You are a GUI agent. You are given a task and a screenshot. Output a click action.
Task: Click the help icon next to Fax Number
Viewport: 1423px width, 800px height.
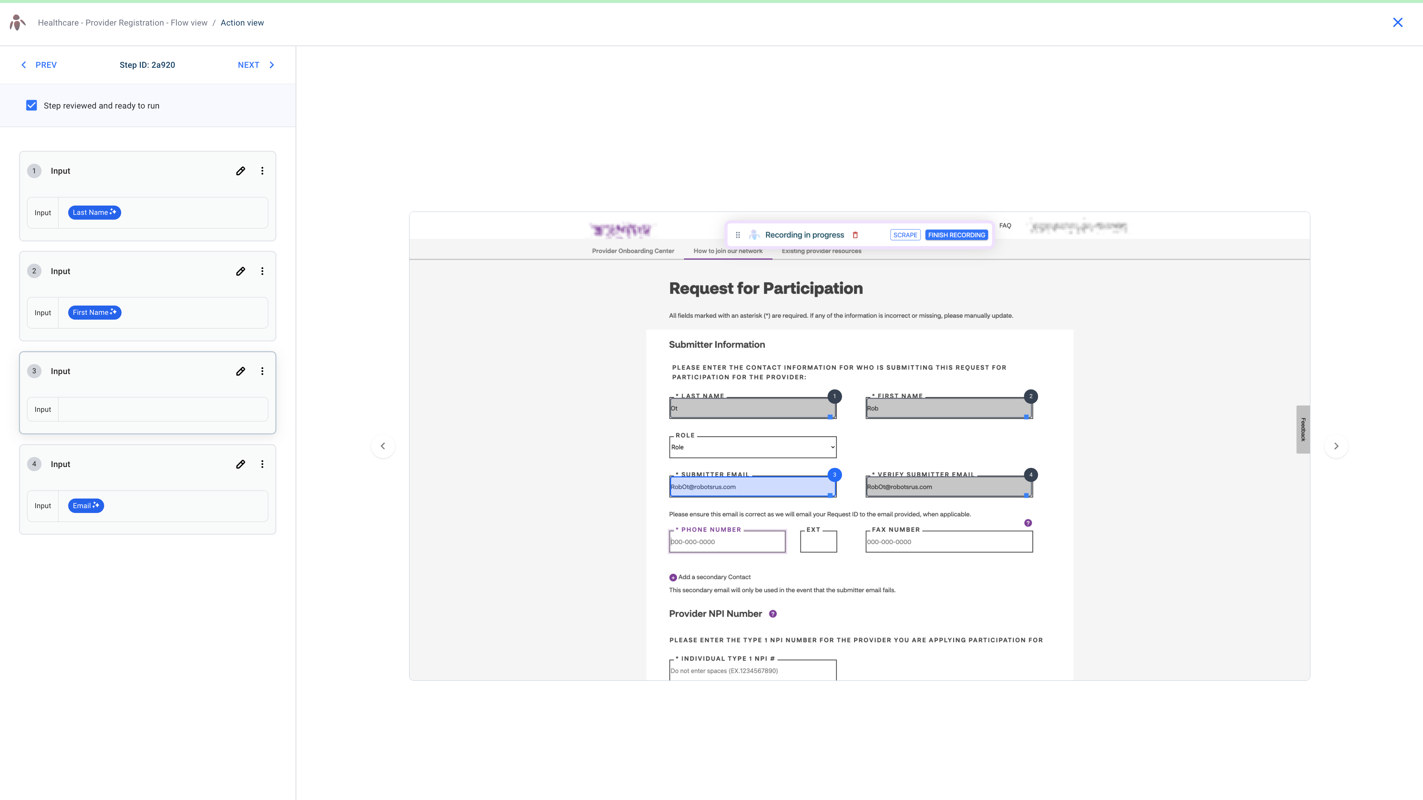1028,522
